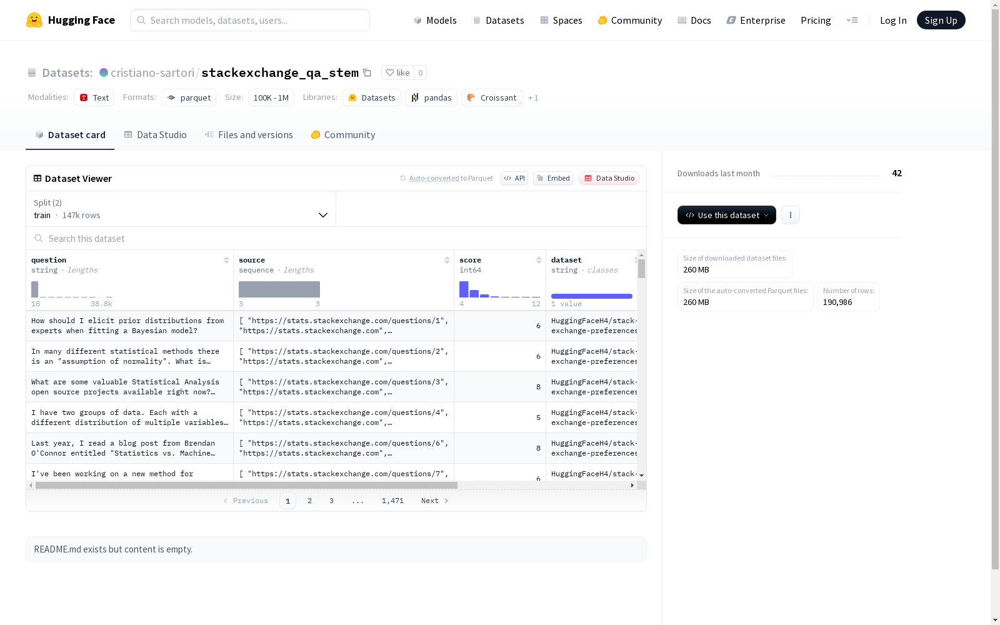Open the Datasets nav item
Screen dimensions: 1000x625
point(498,20)
